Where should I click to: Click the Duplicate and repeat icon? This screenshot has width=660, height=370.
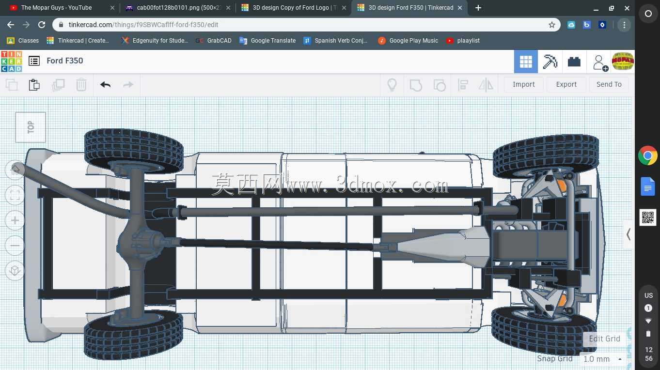[58, 85]
